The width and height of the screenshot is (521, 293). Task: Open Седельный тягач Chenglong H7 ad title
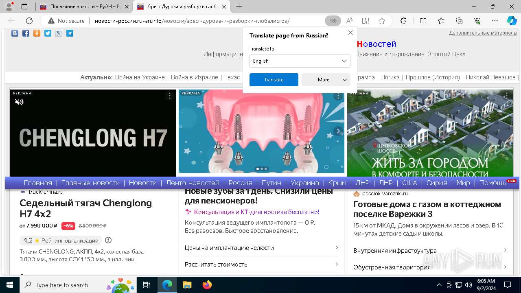click(85, 208)
